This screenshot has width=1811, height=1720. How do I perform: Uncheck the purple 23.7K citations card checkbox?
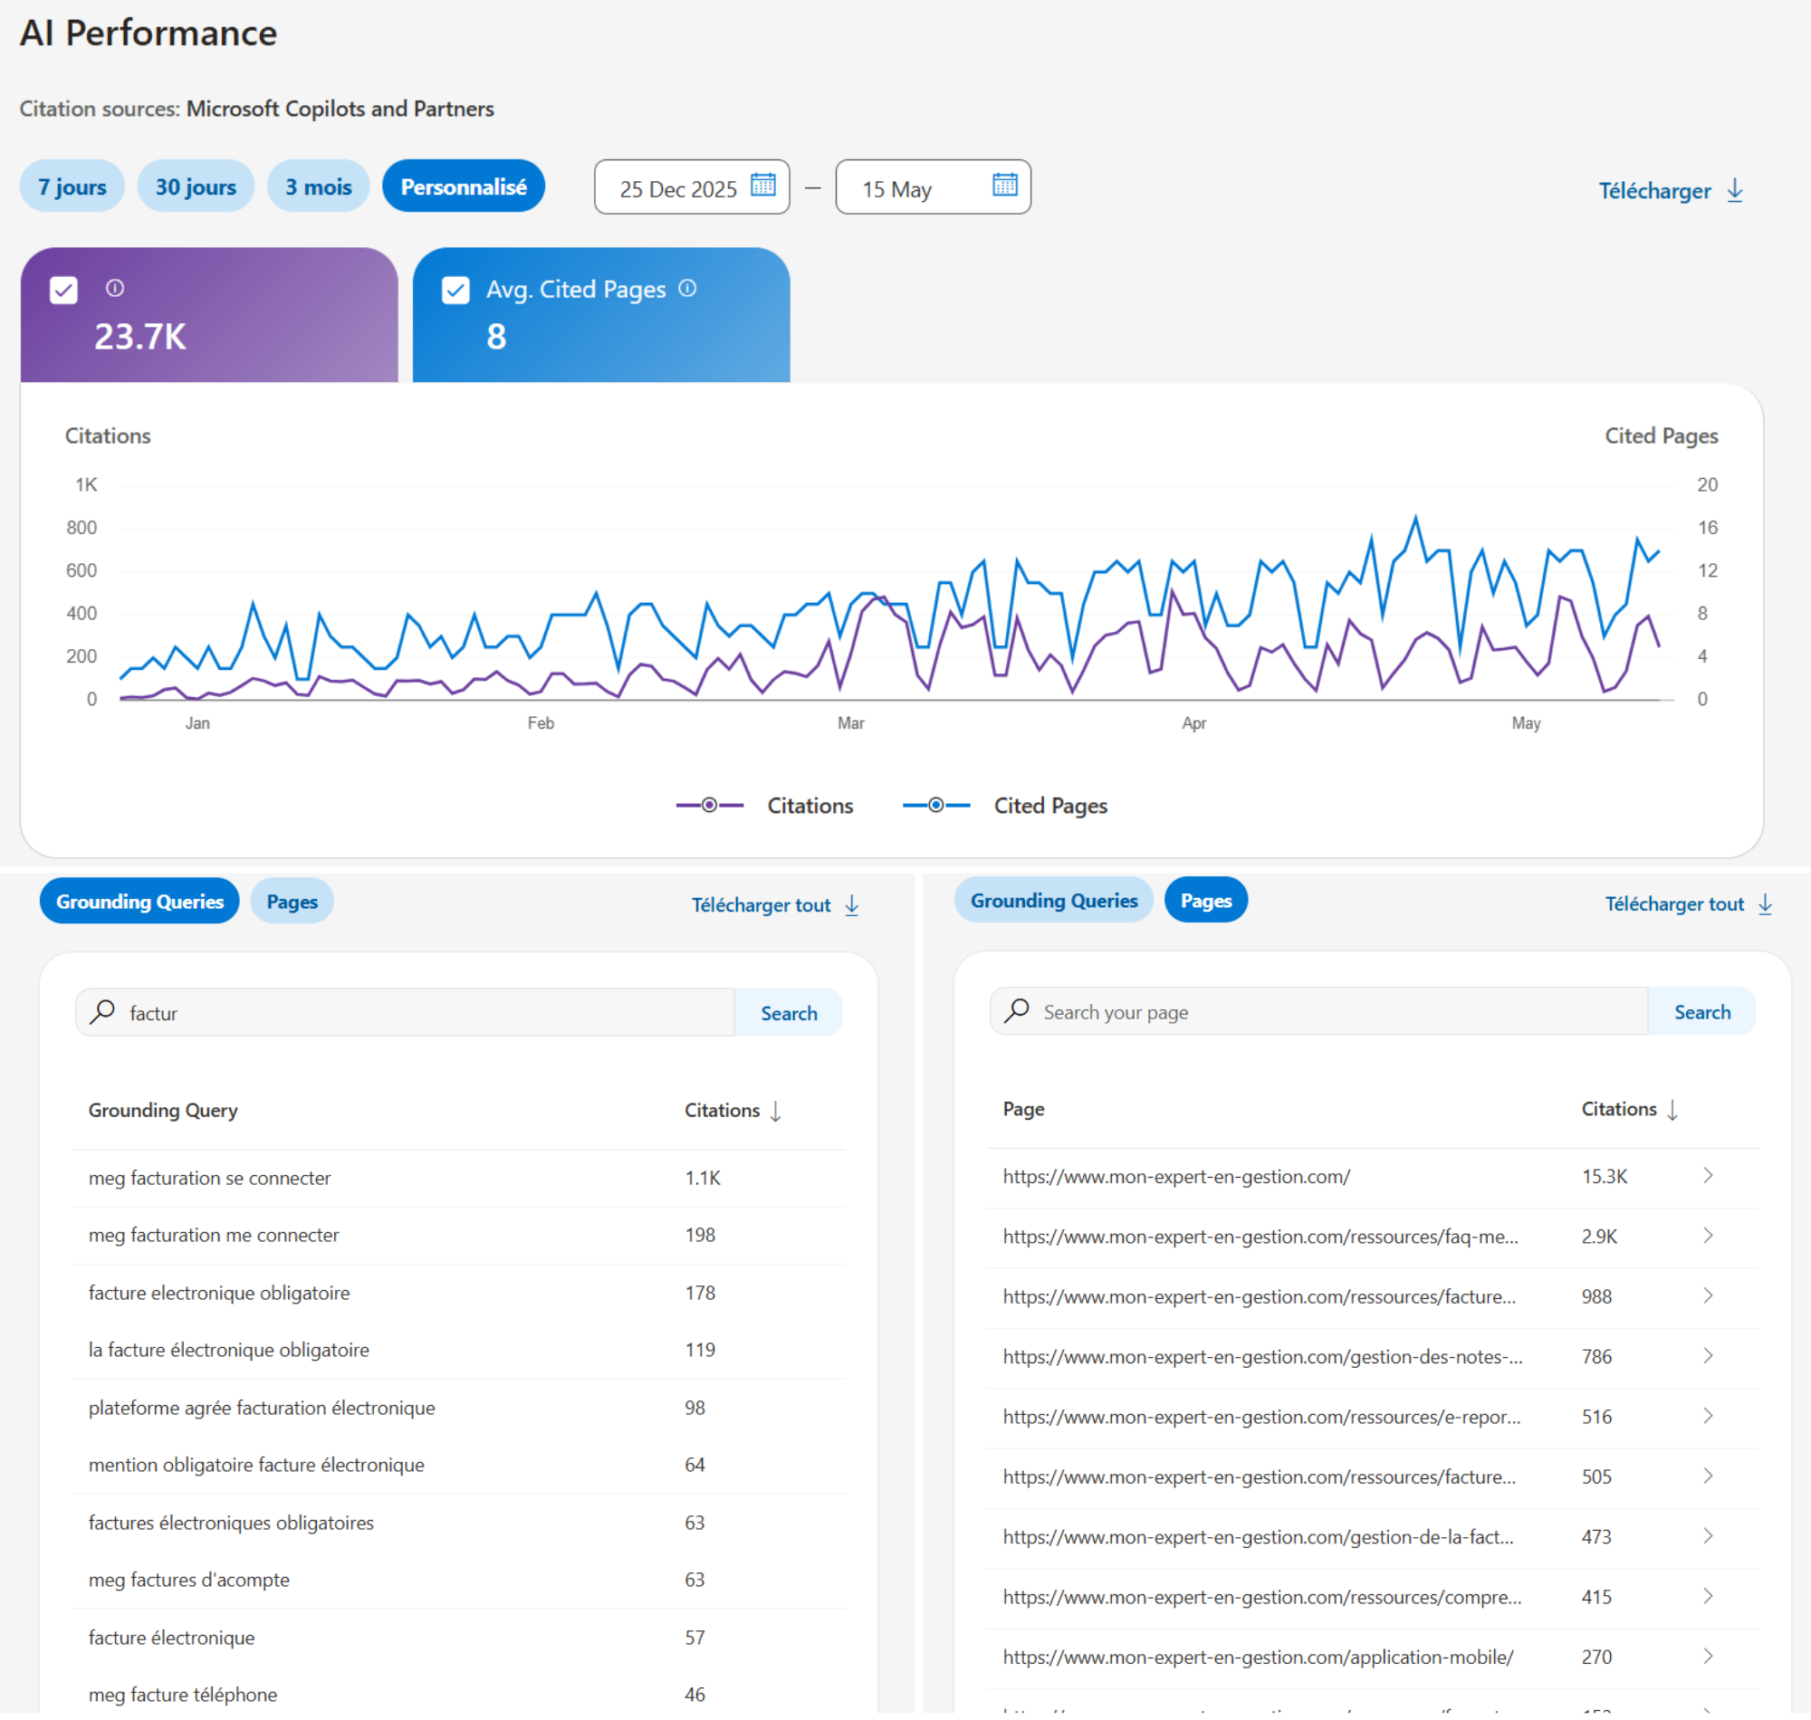(63, 291)
